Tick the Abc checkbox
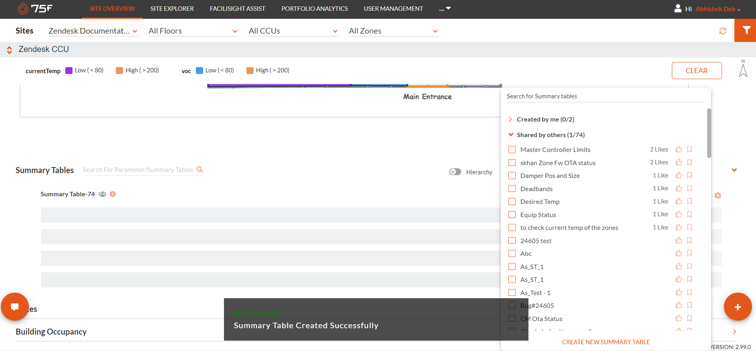Viewport: 756px width, 351px height. (x=512, y=253)
